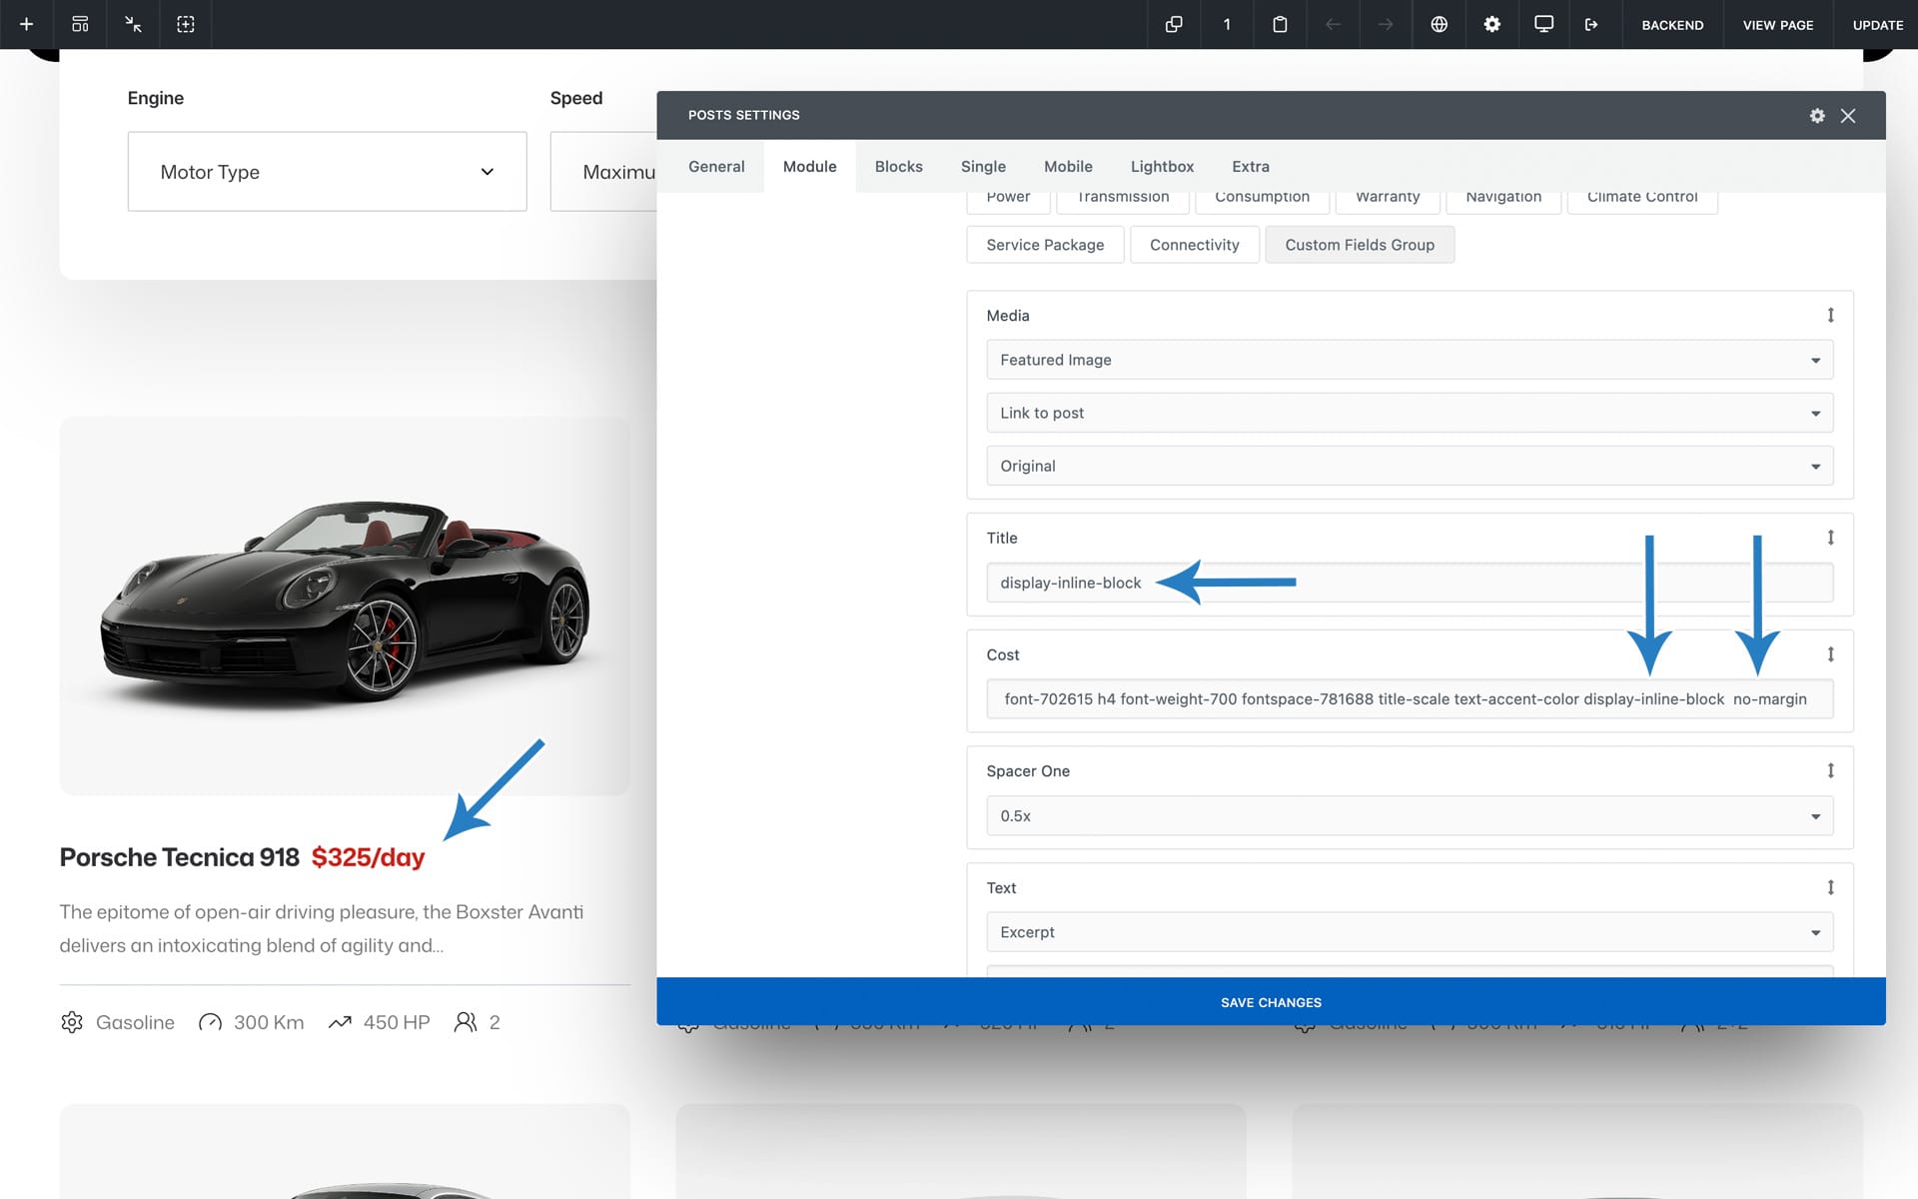Open the templates layout icon in top bar
The image size is (1918, 1199).
click(80, 24)
